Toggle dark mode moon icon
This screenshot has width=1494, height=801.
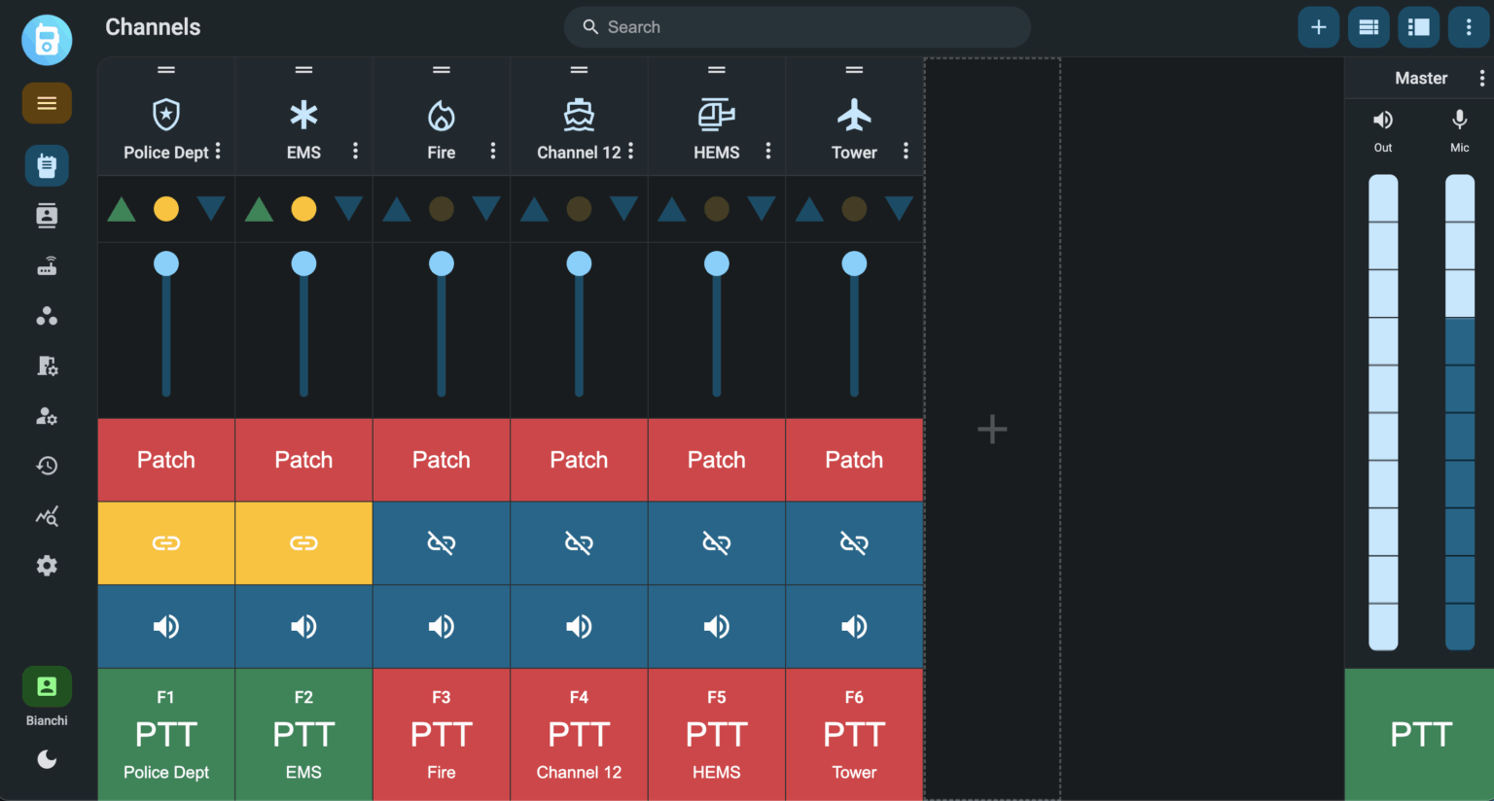click(47, 759)
